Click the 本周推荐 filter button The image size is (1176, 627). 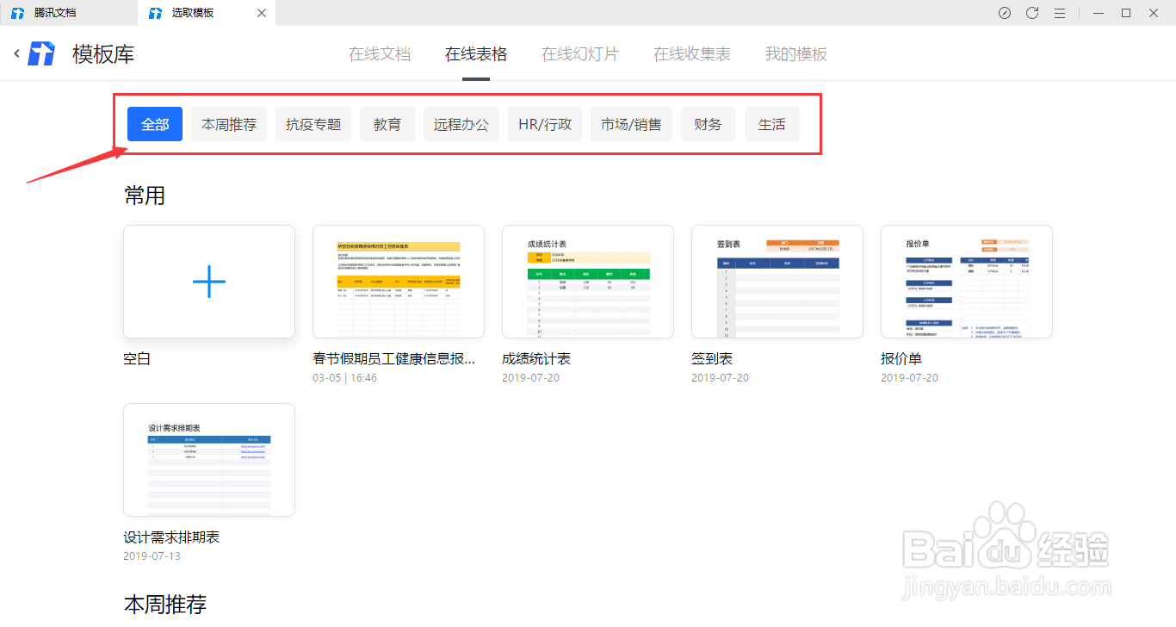[228, 123]
